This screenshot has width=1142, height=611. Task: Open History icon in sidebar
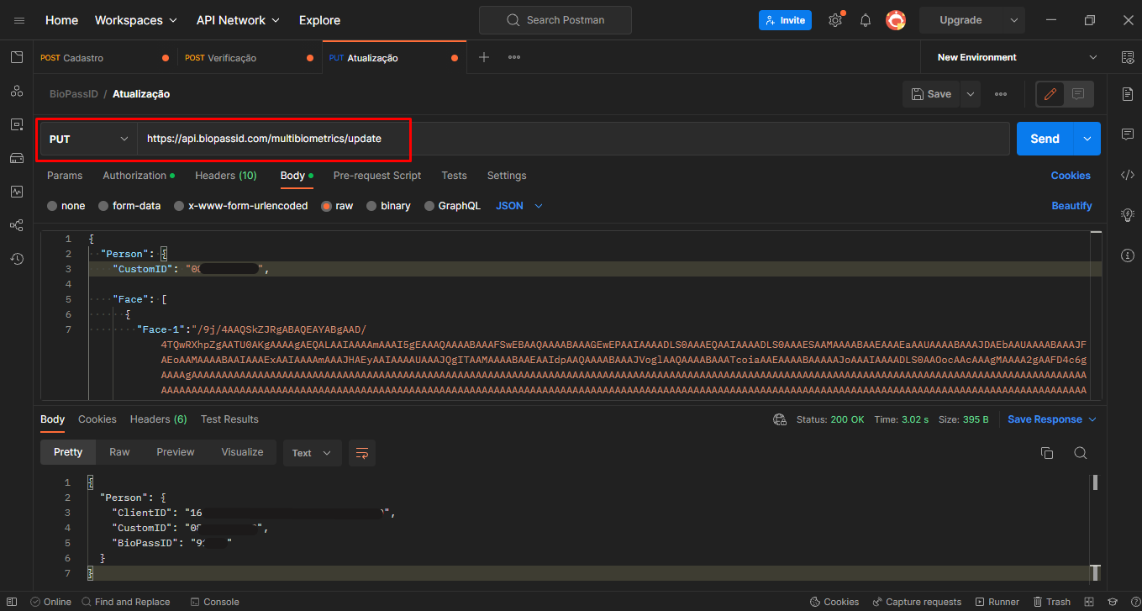(17, 259)
